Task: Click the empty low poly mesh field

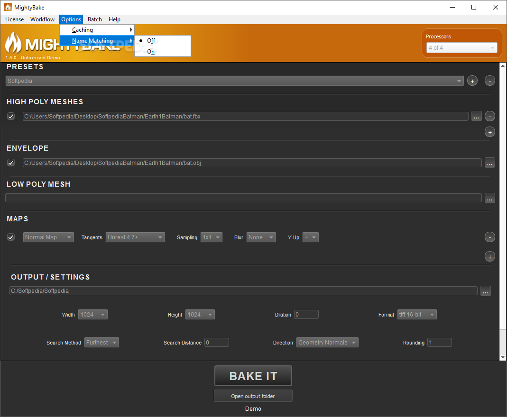Action: [243, 198]
